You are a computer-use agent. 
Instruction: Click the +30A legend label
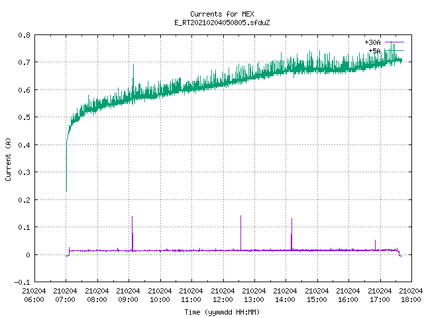[372, 42]
